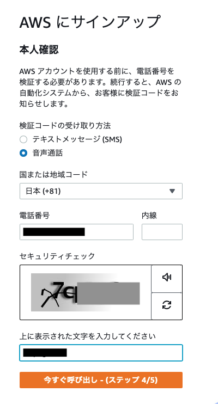Click the 音声通話 option label text
The width and height of the screenshot is (218, 404).
click(47, 153)
